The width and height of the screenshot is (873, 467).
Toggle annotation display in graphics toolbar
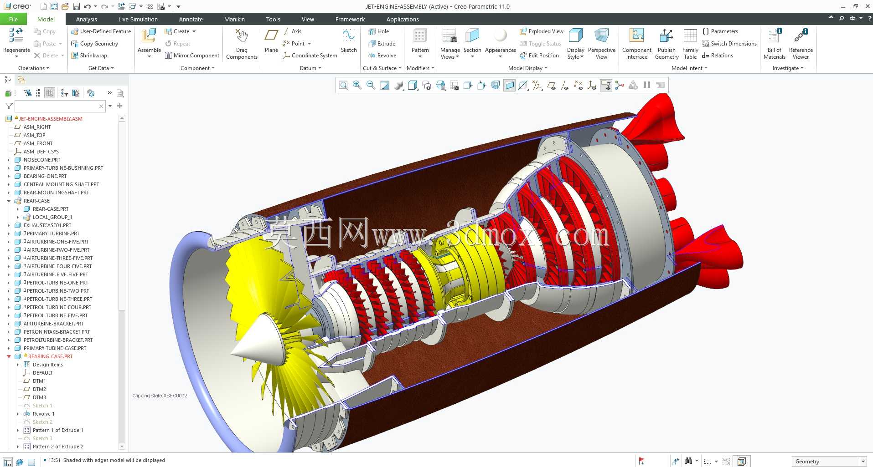tap(605, 85)
